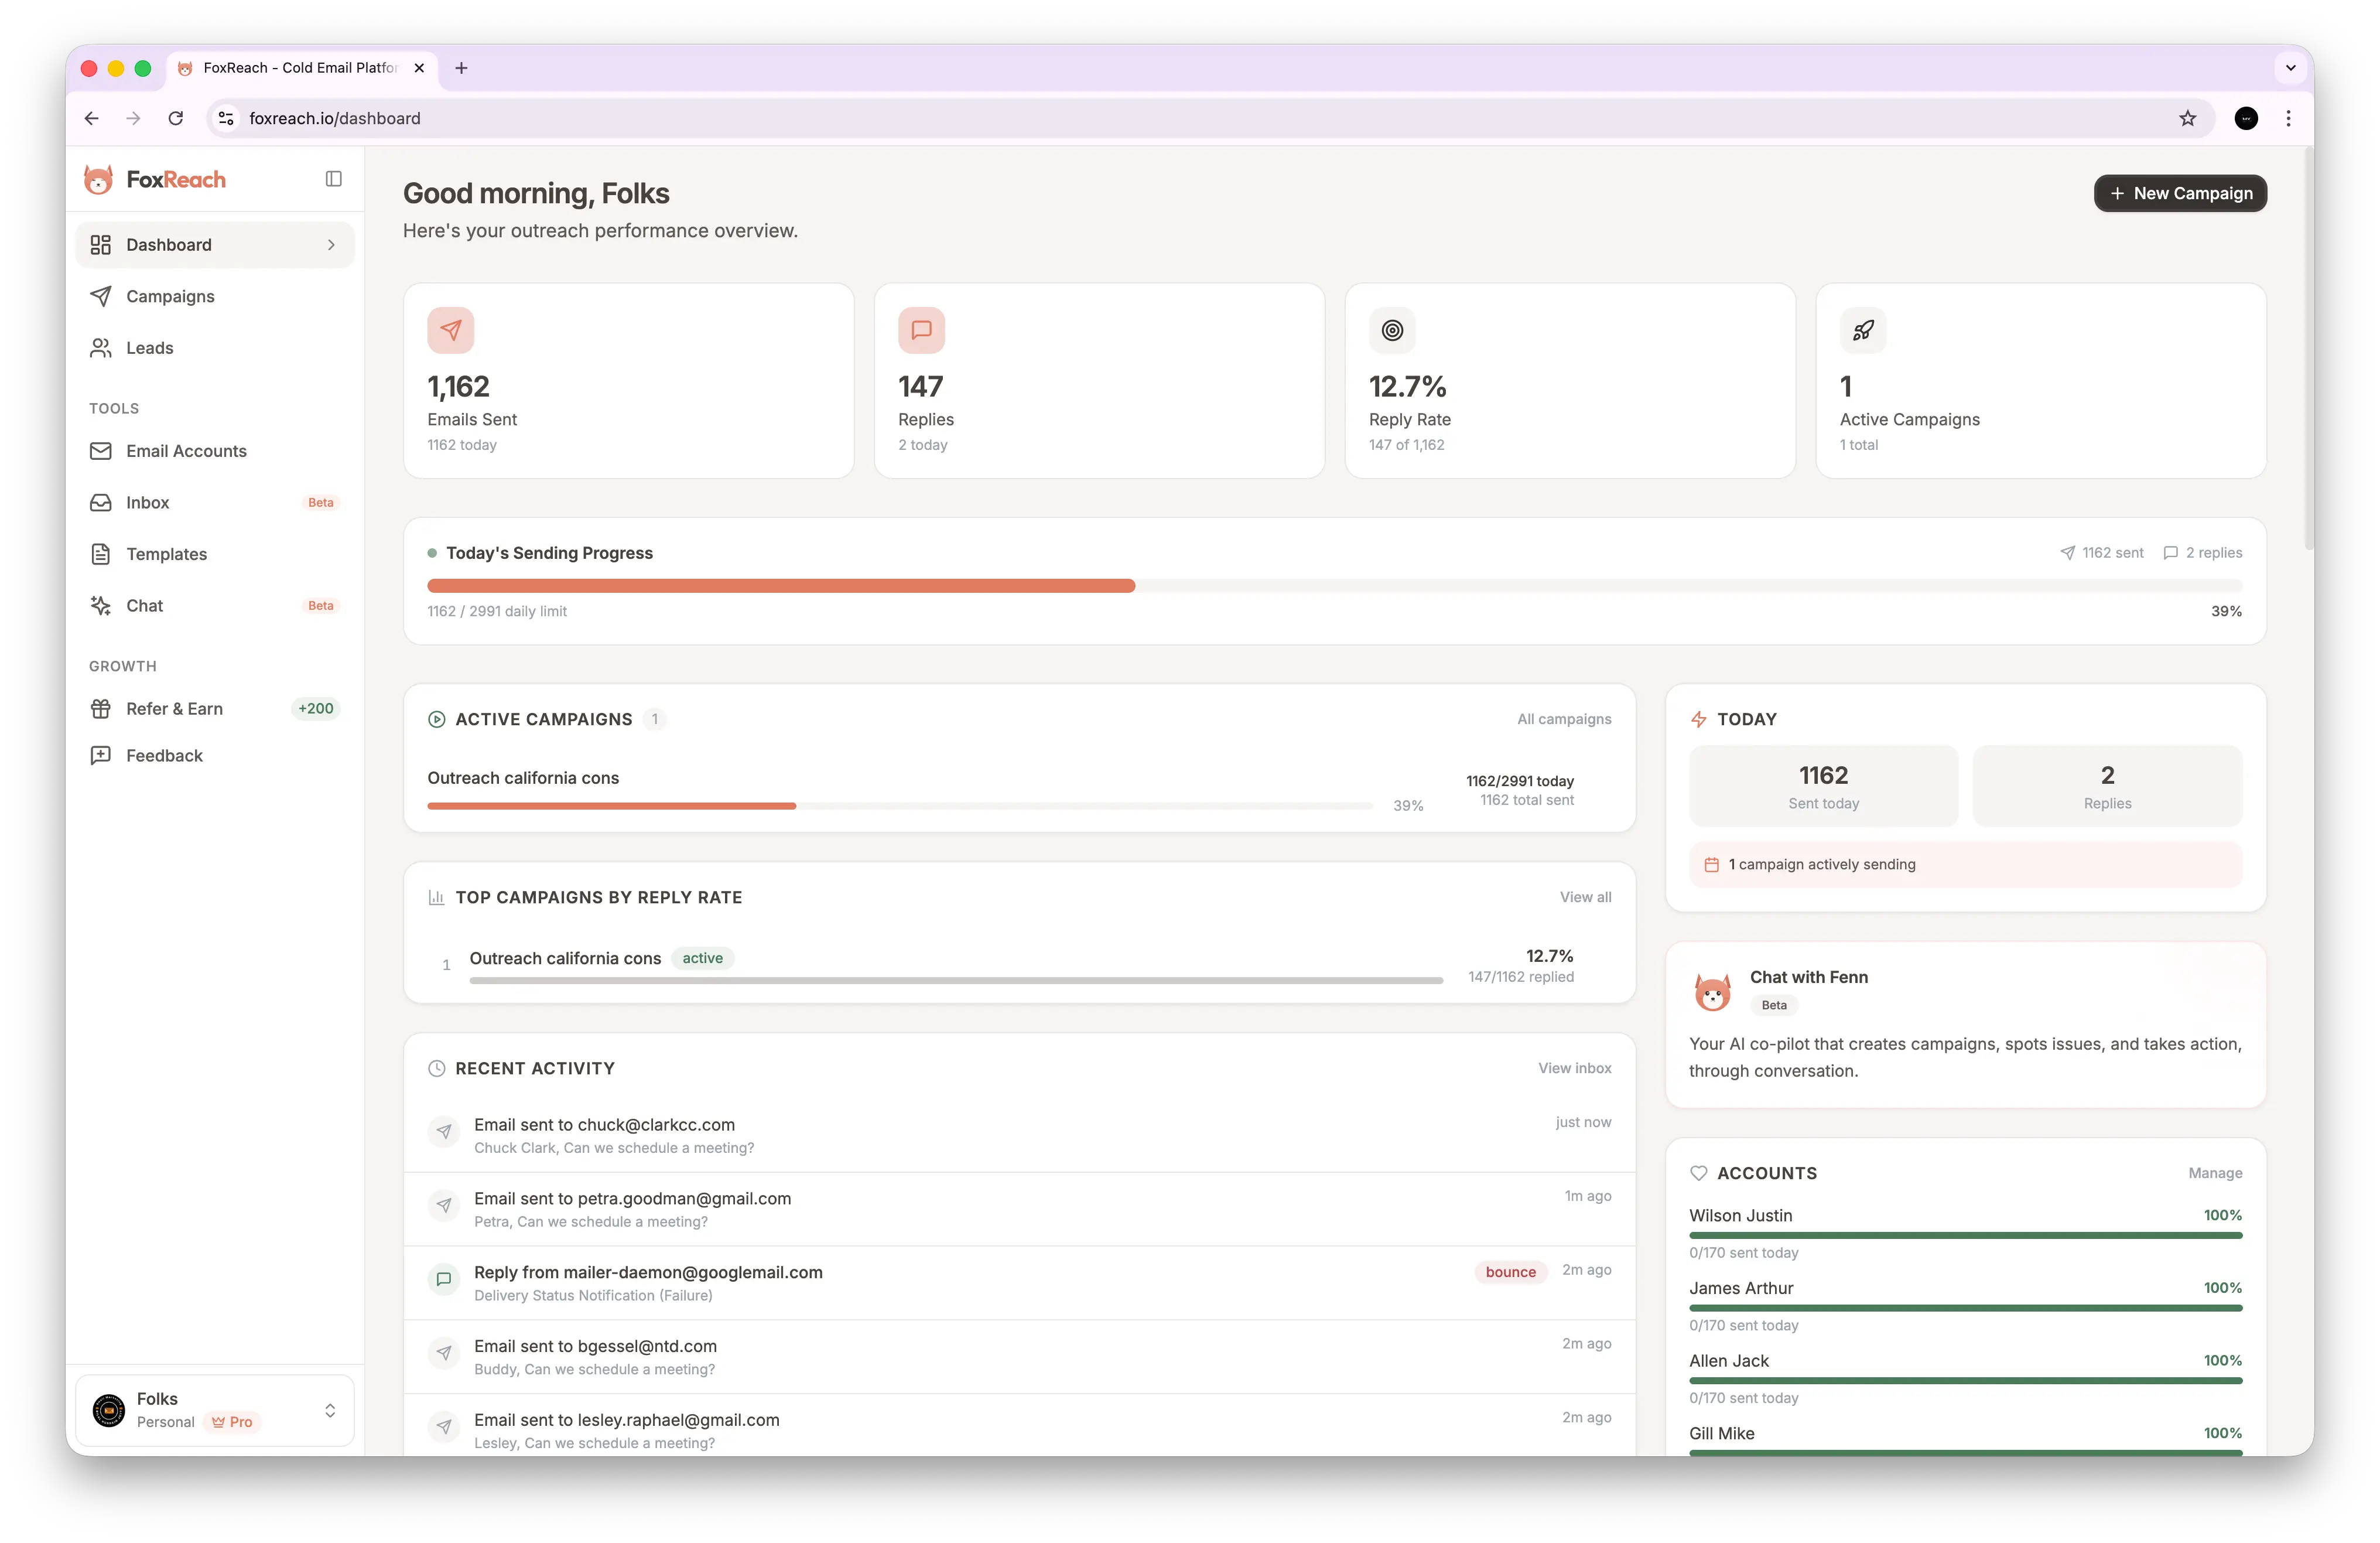
Task: Click Outreach california cons 39% progress bar
Action: point(900,805)
